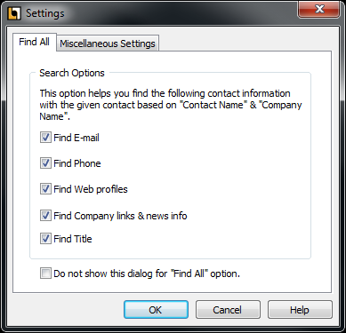346x333 pixels.
Task: Click the Settings title bar text
Action: pyautogui.click(x=45, y=13)
